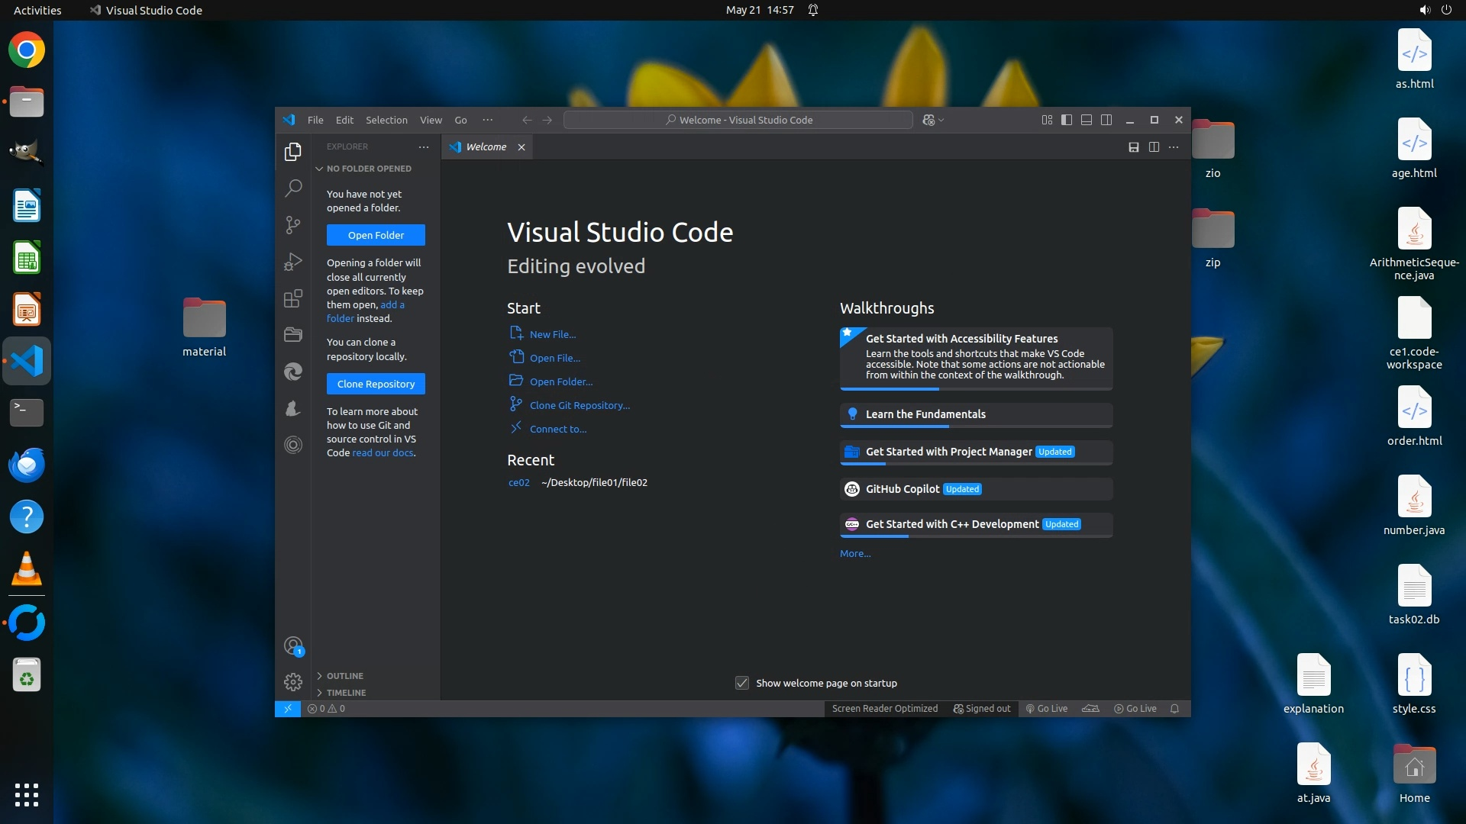The height and width of the screenshot is (824, 1466).
Task: Click the Clone Repository button
Action: click(x=376, y=384)
